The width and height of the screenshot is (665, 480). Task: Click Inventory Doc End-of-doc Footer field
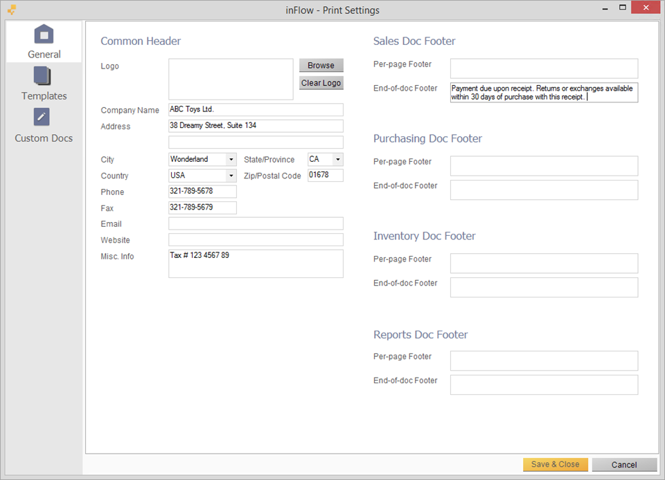pos(544,288)
